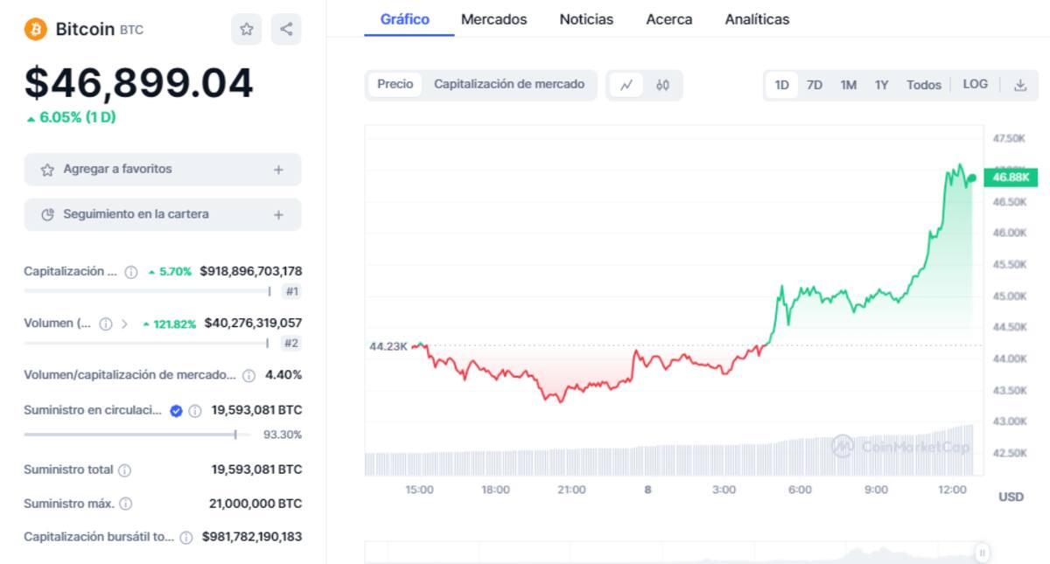
Task: Download chart data icon
Action: 1019,85
